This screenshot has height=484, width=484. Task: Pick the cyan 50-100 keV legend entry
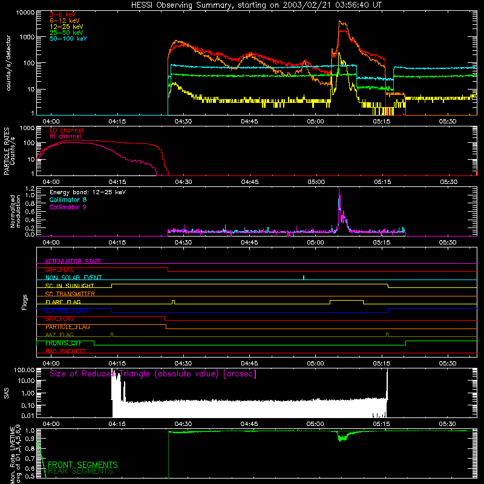(68, 39)
